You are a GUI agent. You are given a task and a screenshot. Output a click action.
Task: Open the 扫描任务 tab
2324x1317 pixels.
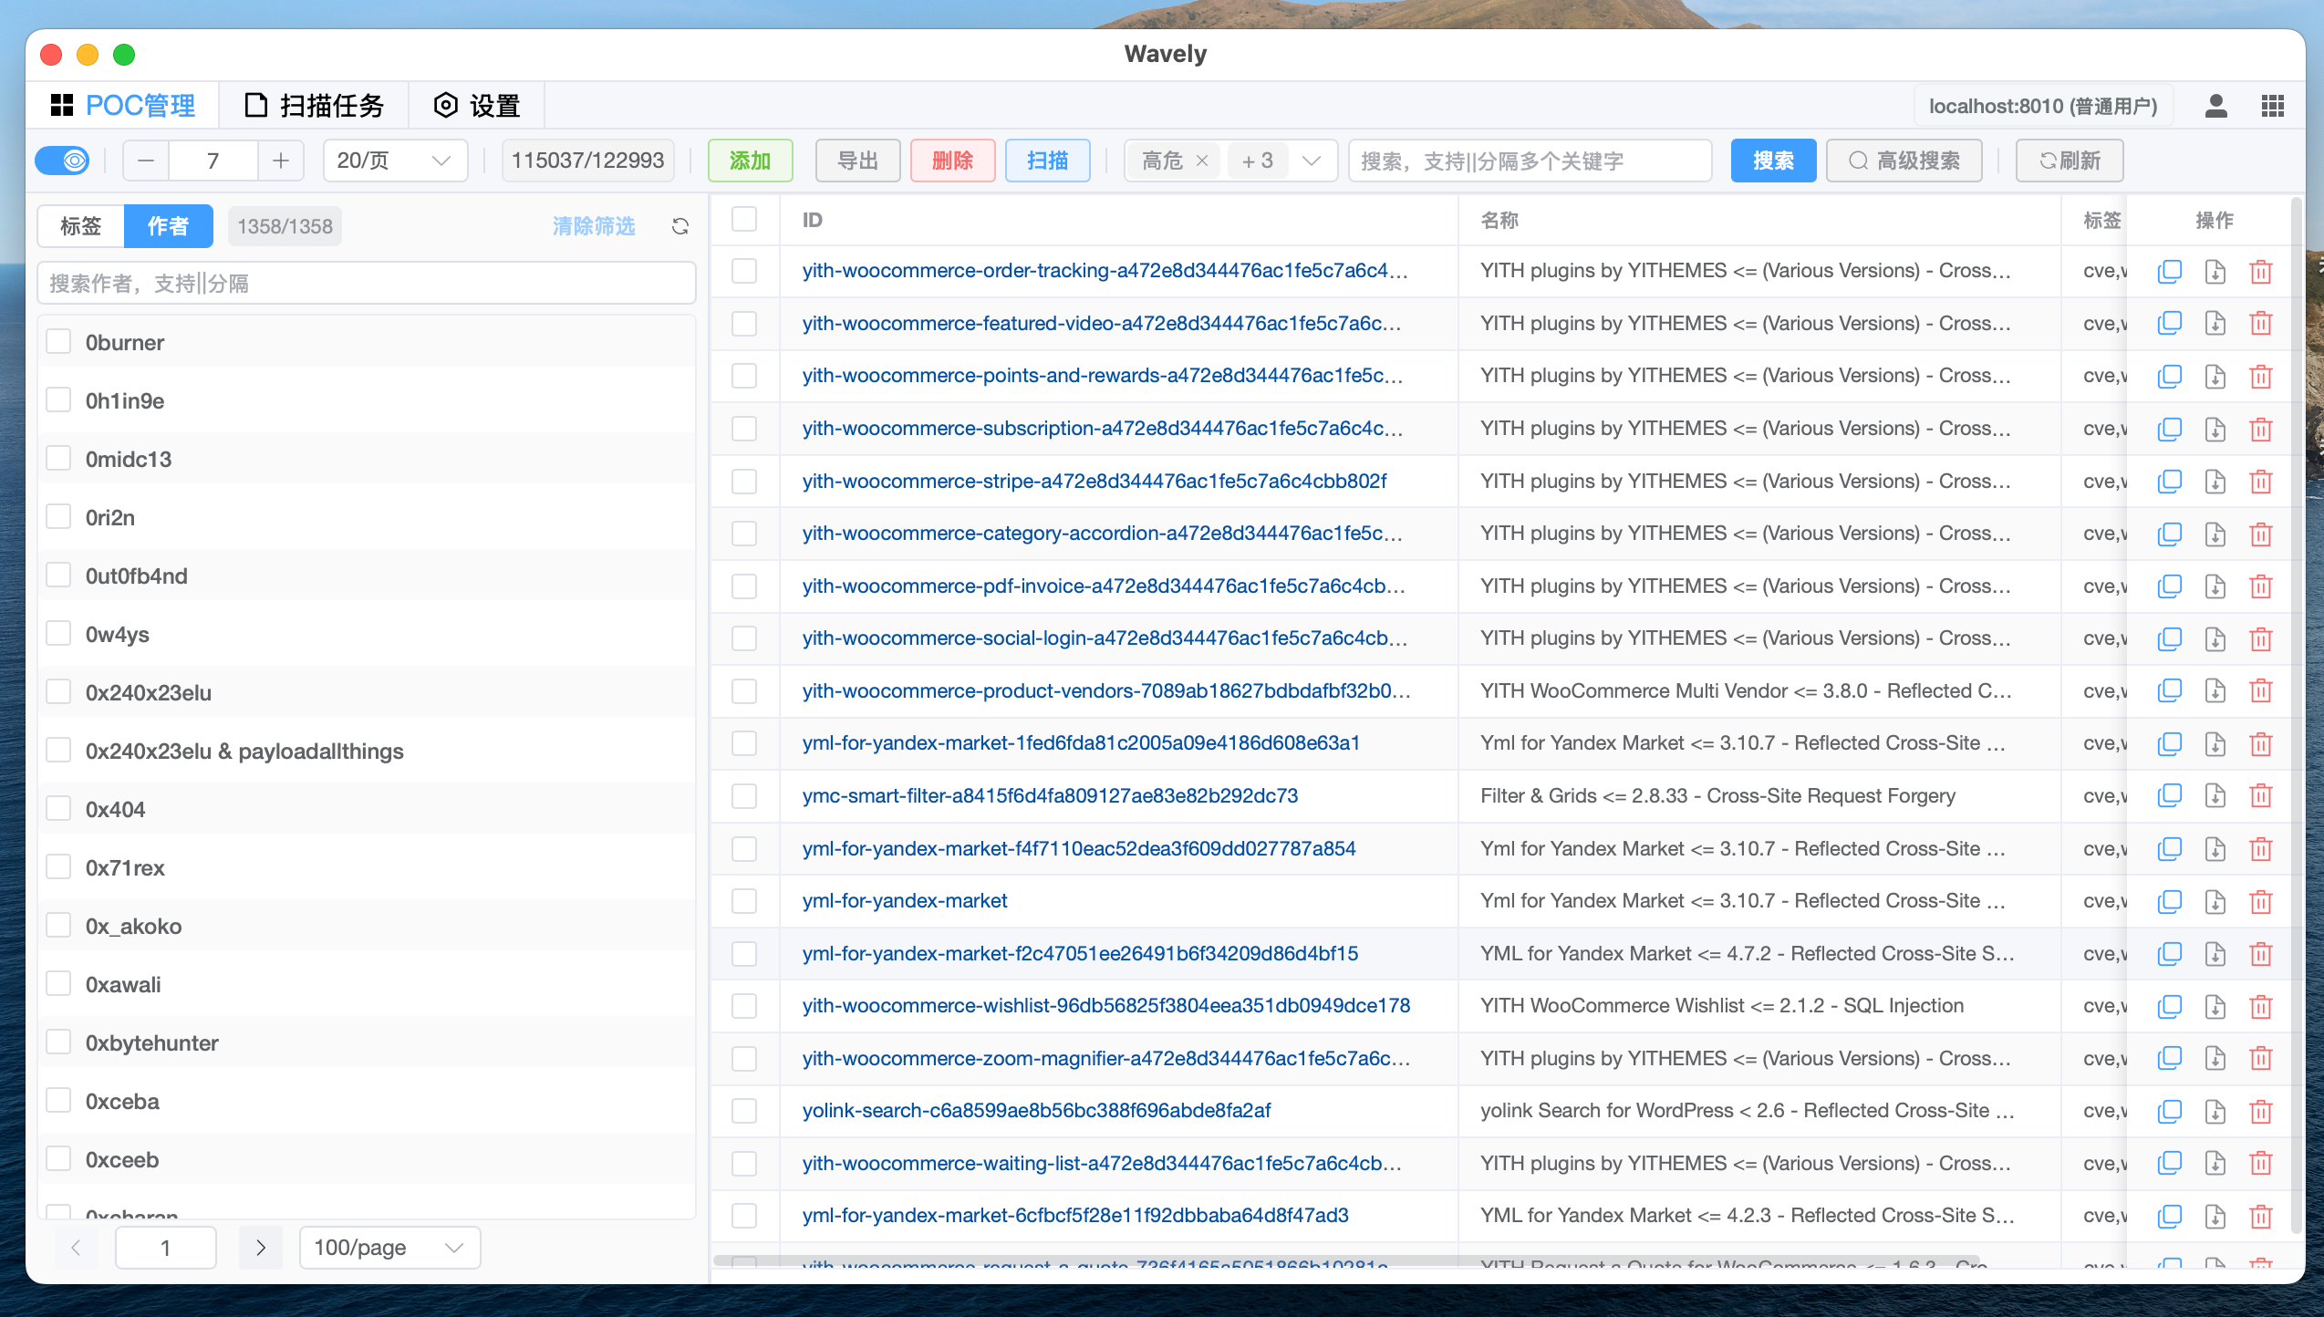315,106
